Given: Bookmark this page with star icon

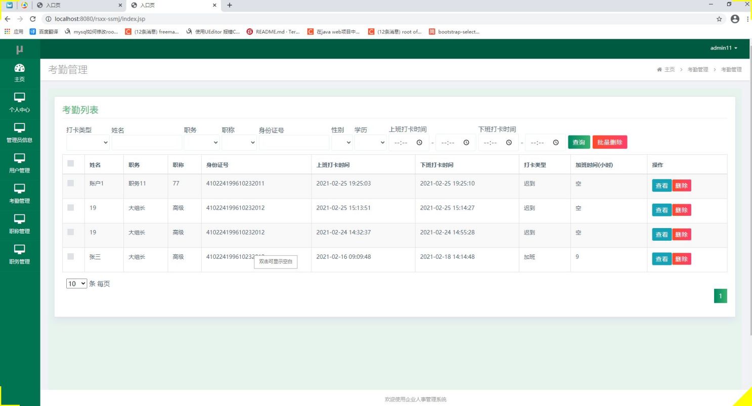Looking at the screenshot, I should pyautogui.click(x=719, y=19).
